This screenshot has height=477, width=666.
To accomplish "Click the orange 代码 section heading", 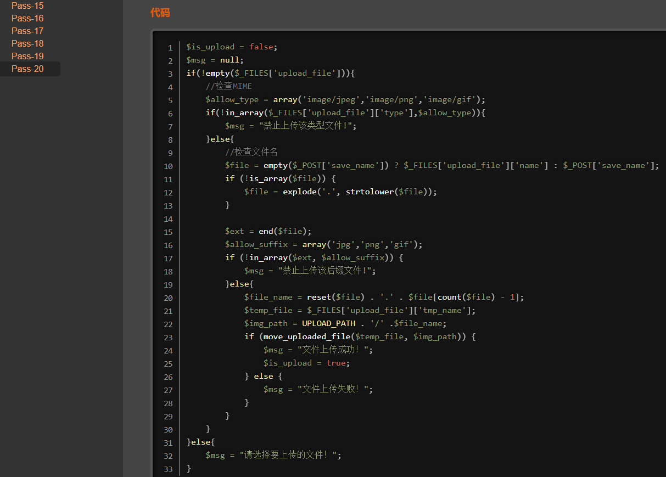I will pos(160,13).
